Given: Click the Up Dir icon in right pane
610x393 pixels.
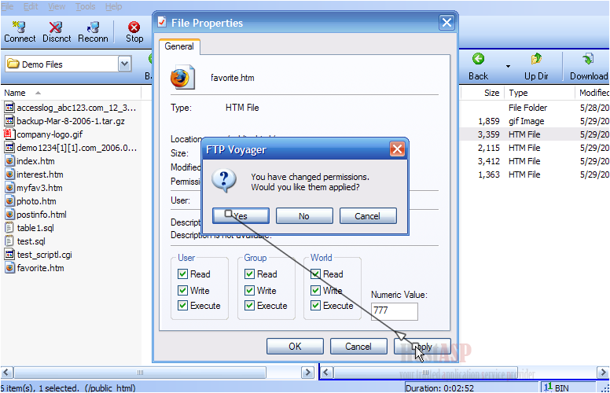Looking at the screenshot, I should coord(536,59).
